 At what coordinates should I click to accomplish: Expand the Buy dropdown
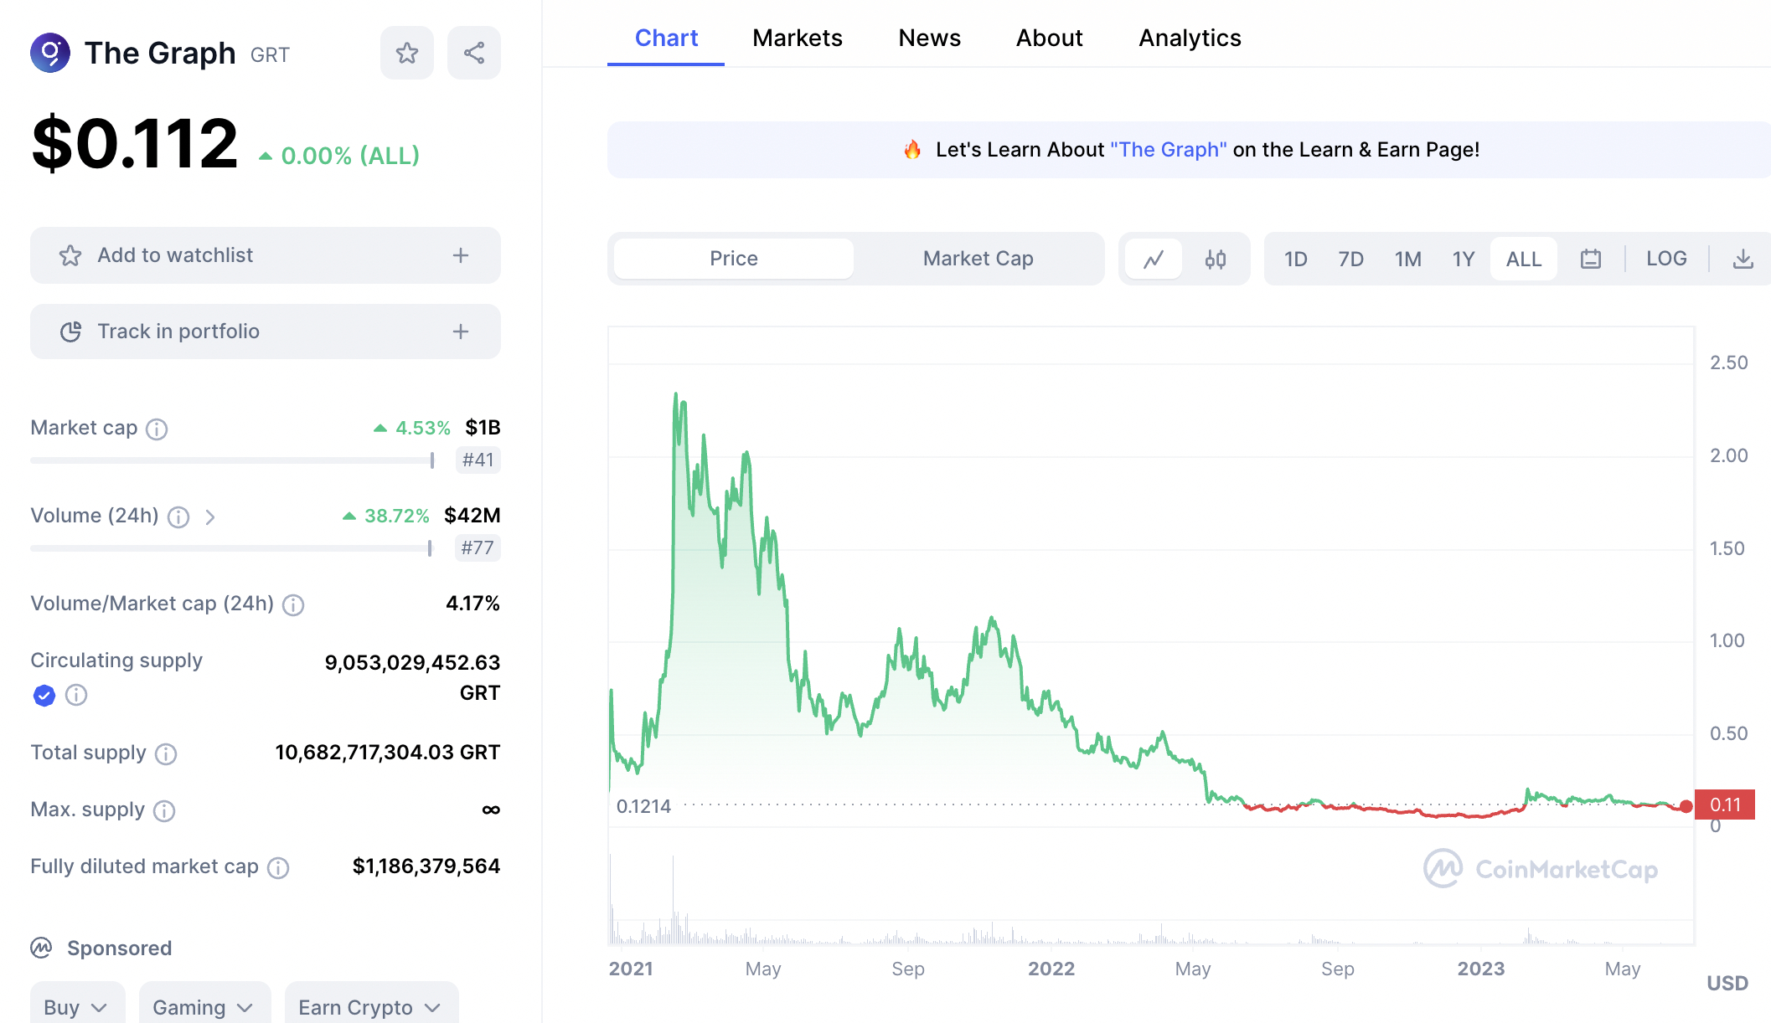pos(76,1006)
